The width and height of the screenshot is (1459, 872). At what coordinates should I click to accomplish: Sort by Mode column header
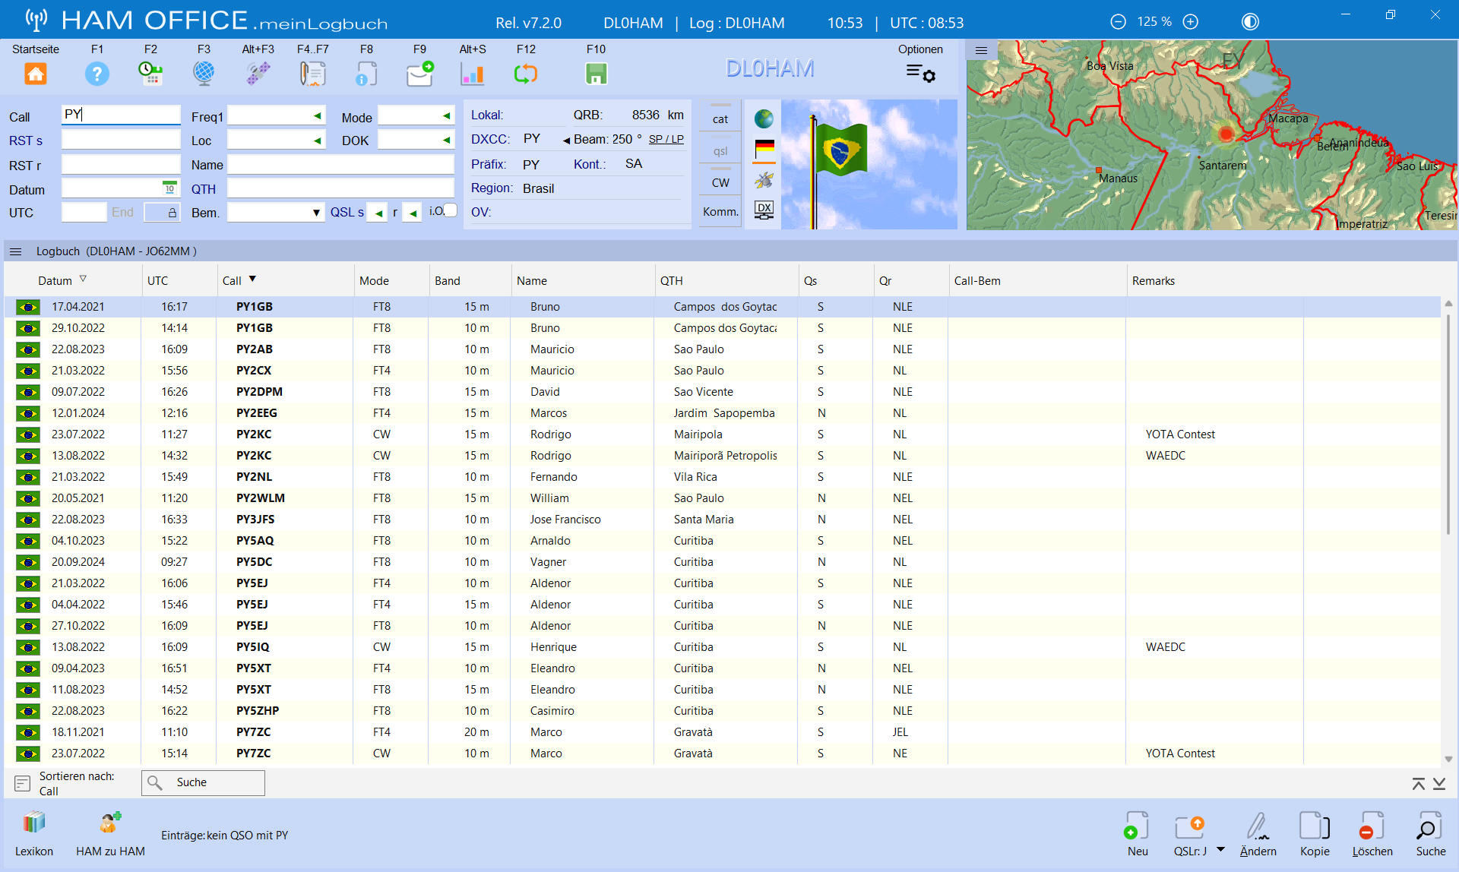(x=374, y=280)
